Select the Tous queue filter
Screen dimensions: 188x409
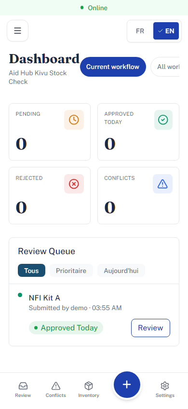click(31, 271)
